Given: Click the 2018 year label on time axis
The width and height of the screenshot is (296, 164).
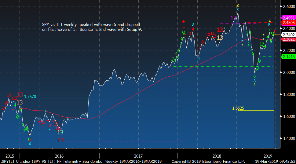Looking at the screenshot, I should point(217,156).
